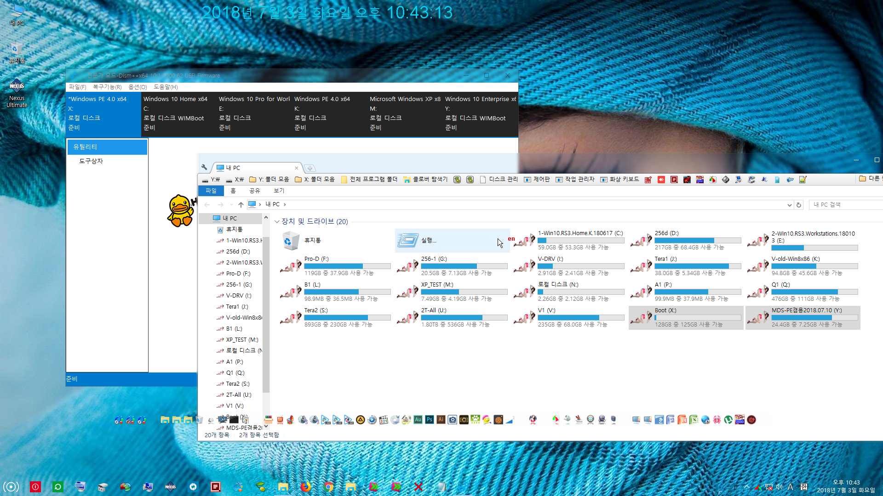Open 파일(F) menu in Dism++

(77, 87)
